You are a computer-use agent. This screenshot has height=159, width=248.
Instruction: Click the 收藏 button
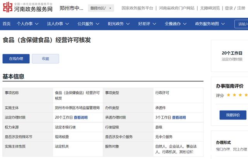click(x=45, y=58)
